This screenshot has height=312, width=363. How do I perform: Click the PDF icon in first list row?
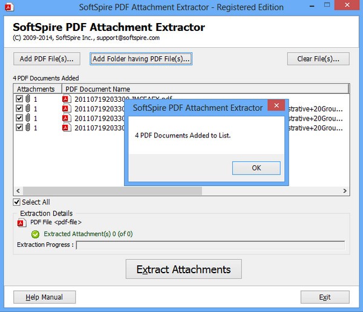click(67, 99)
